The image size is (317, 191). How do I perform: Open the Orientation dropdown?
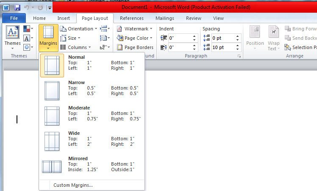pyautogui.click(x=78, y=29)
